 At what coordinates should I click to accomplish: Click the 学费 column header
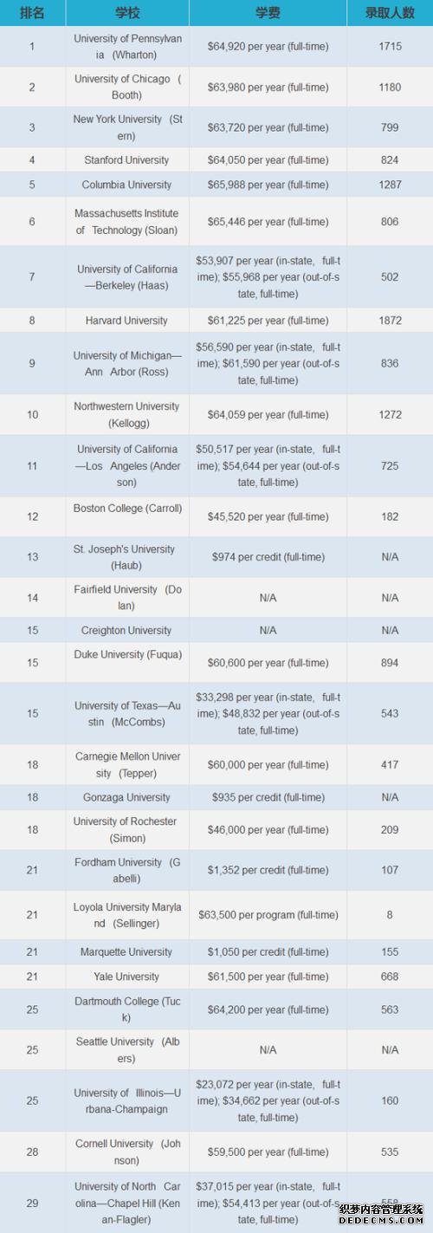point(268,13)
